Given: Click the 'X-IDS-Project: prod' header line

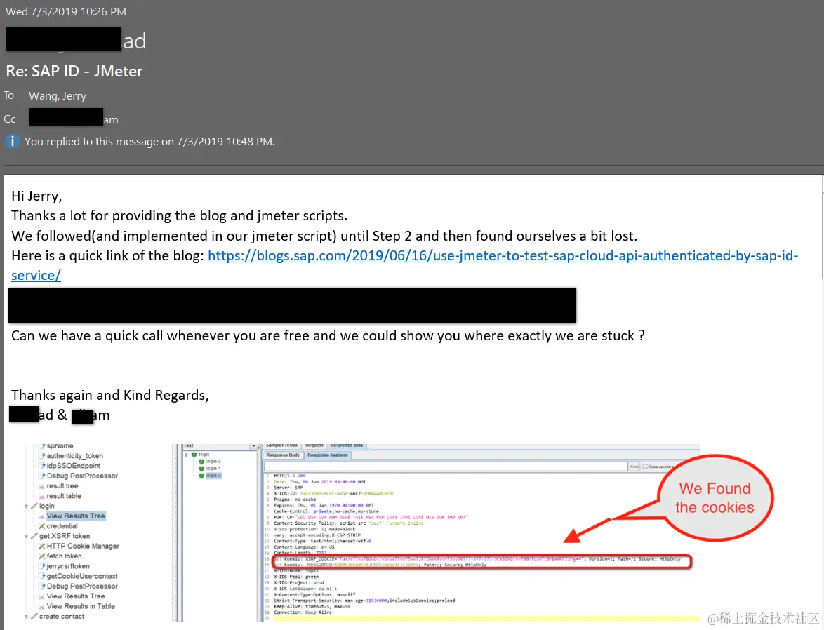Looking at the screenshot, I should coord(298,583).
